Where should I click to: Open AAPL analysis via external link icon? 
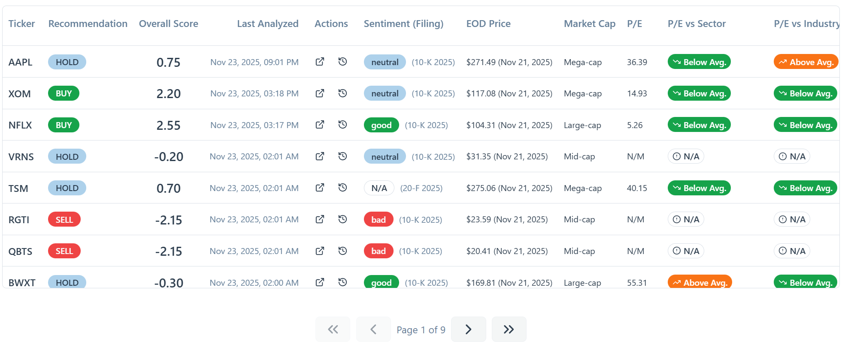(320, 62)
